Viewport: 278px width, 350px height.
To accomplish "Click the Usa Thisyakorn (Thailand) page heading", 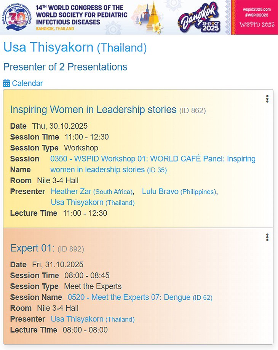I will pyautogui.click(x=75, y=47).
